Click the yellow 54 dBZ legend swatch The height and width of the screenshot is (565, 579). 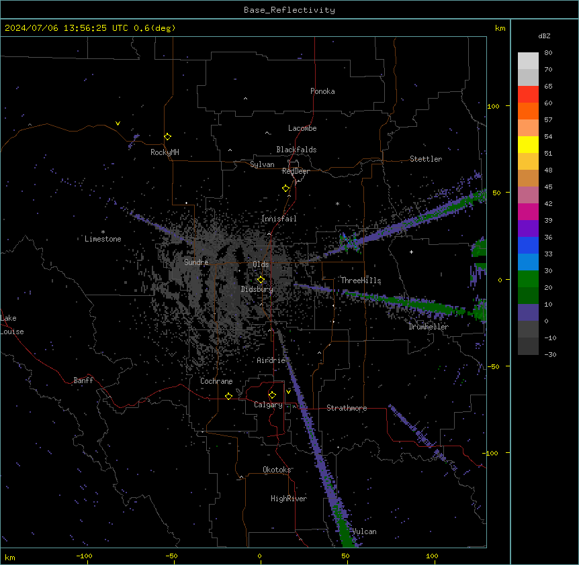coord(528,144)
